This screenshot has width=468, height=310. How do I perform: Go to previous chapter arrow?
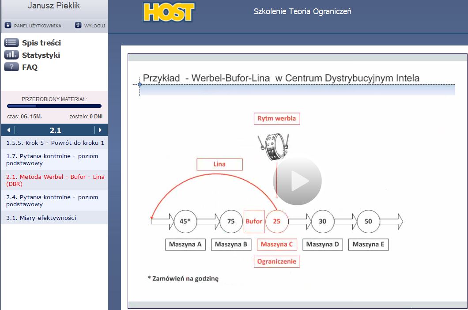click(8, 130)
